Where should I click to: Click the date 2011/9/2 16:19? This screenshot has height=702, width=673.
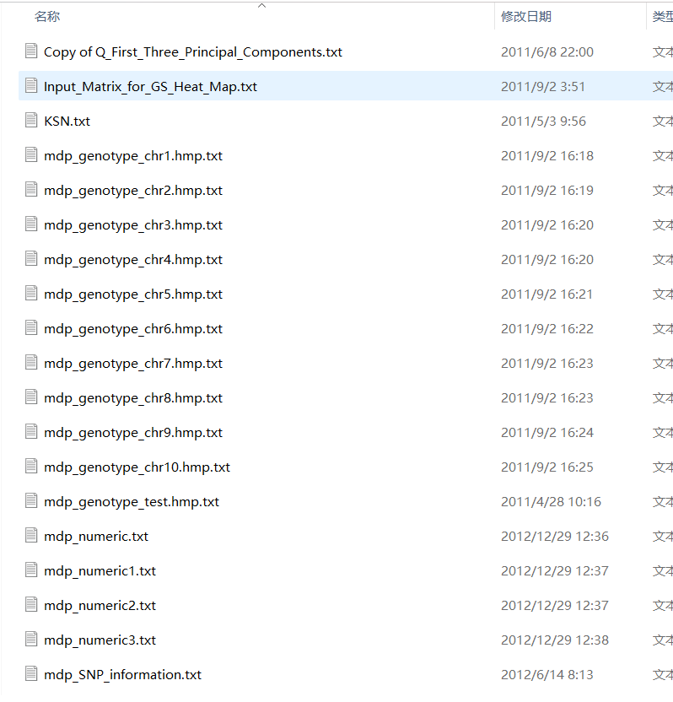coord(547,191)
